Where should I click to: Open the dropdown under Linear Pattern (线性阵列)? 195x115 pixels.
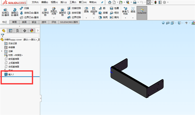pos(94,18)
